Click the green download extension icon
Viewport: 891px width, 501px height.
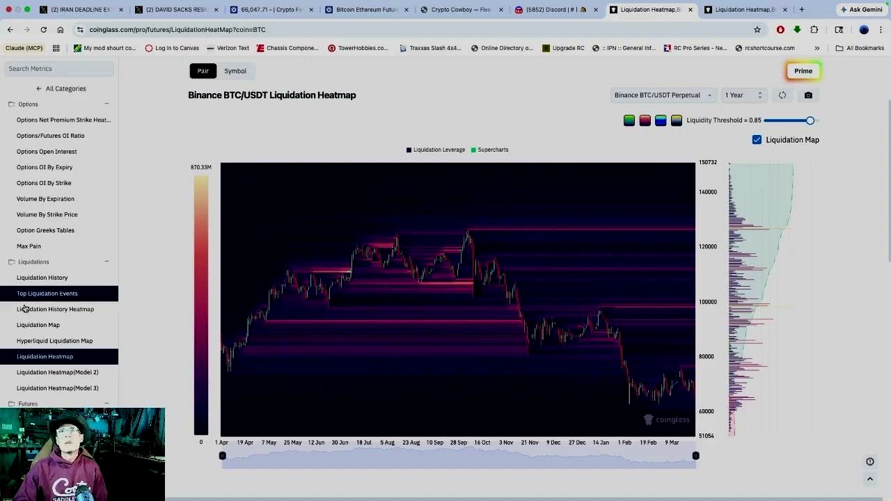coord(797,30)
